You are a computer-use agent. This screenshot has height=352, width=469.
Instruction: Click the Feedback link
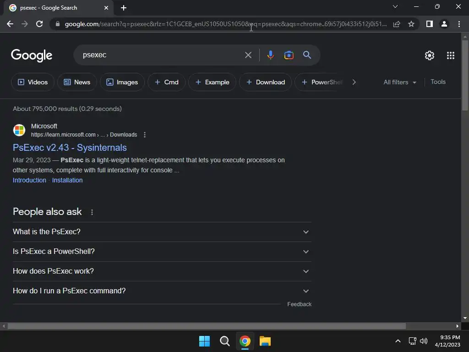point(299,304)
